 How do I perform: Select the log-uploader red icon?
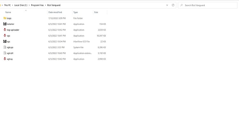(x=5, y=30)
